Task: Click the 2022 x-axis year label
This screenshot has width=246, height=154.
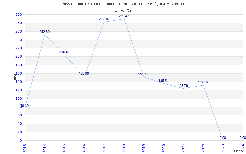Action: pos(203,148)
